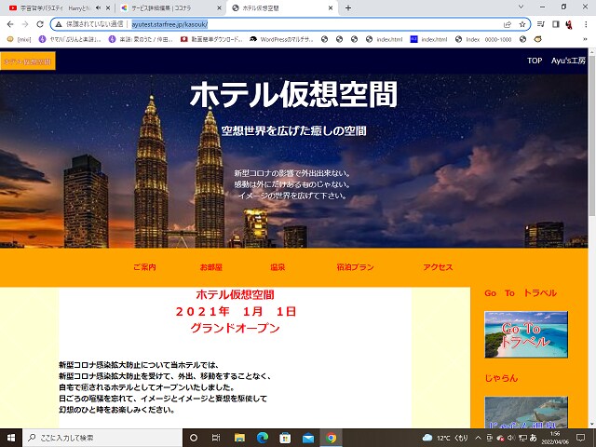
Task: Open the ヤマハ ぷりんと楽譜 bookmark
Action: pyautogui.click(x=71, y=39)
